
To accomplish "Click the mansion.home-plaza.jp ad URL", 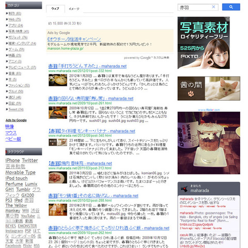I will tap(66, 49).
